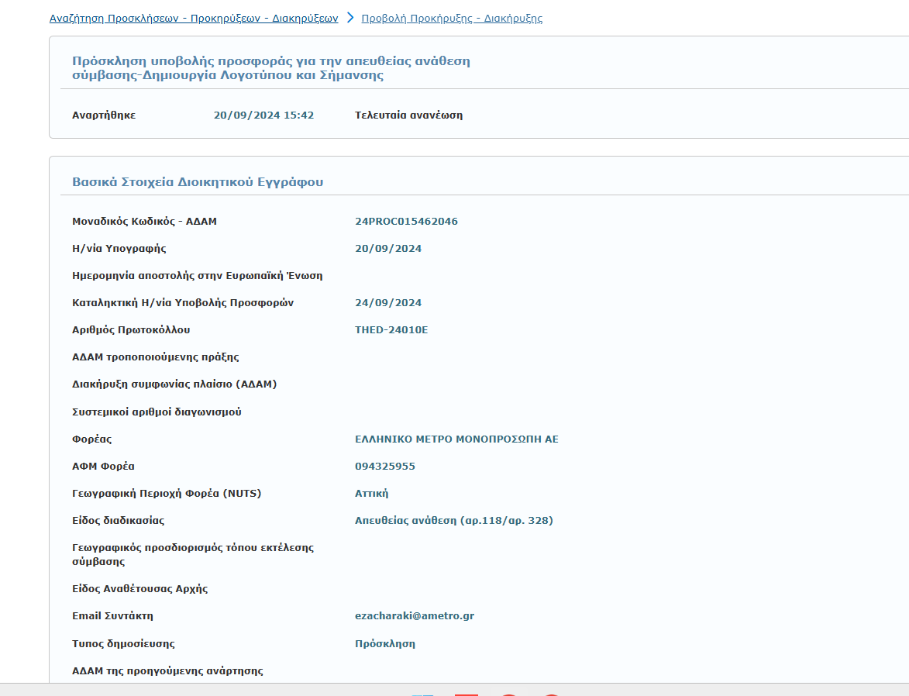
Task: Click the 'Είδος διαδικασίας' label
Action: click(119, 520)
